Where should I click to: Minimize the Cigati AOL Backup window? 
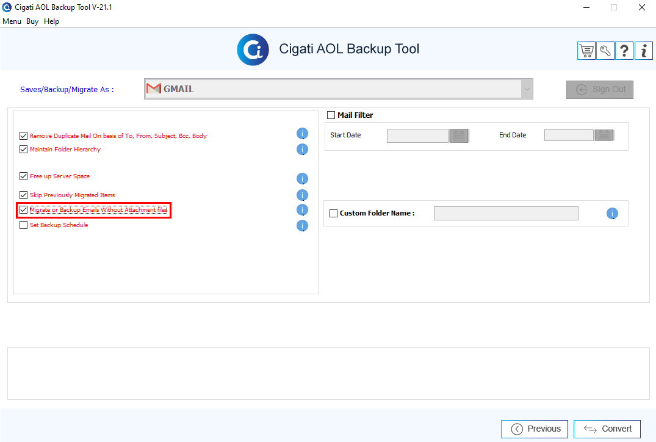click(586, 7)
